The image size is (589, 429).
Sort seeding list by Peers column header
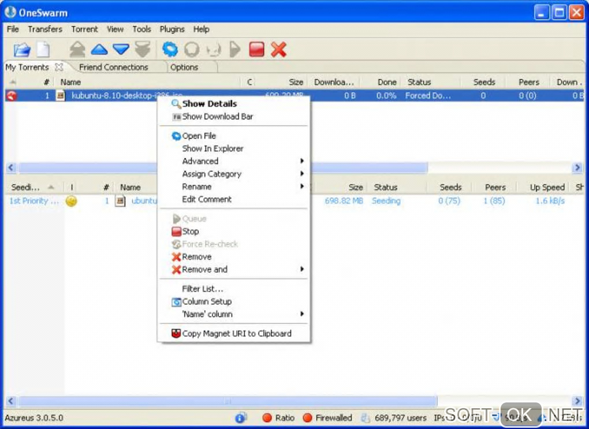pyautogui.click(x=494, y=188)
